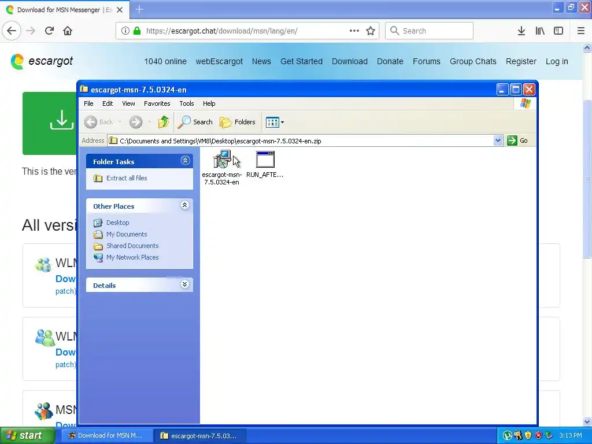Open the Forward history dropdown arrow
This screenshot has width=592, height=444.
(150, 122)
